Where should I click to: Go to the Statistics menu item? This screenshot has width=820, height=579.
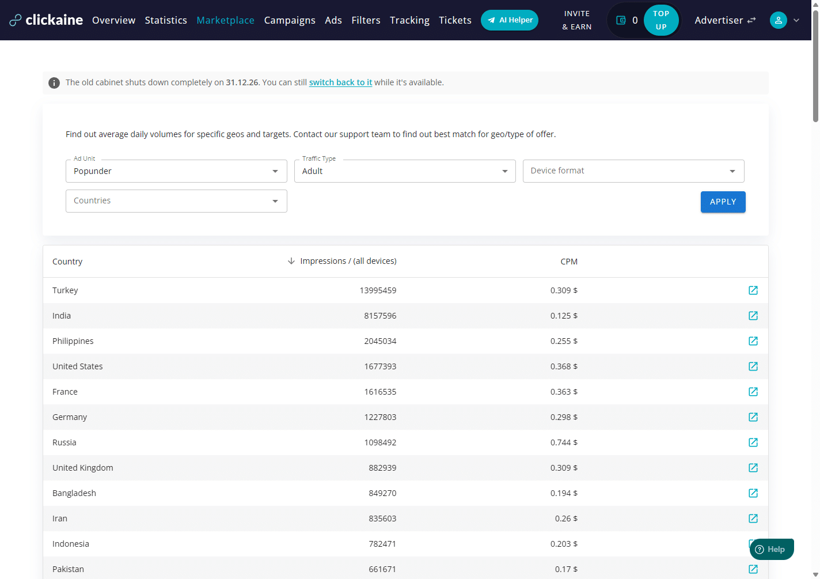tap(166, 20)
